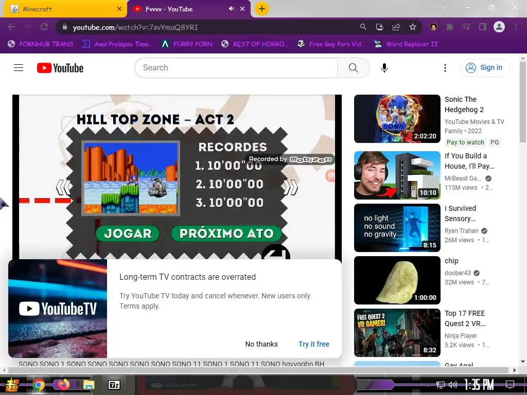Click the 'I Survived Sensory...' video title
The image size is (527, 395).
pos(462,213)
